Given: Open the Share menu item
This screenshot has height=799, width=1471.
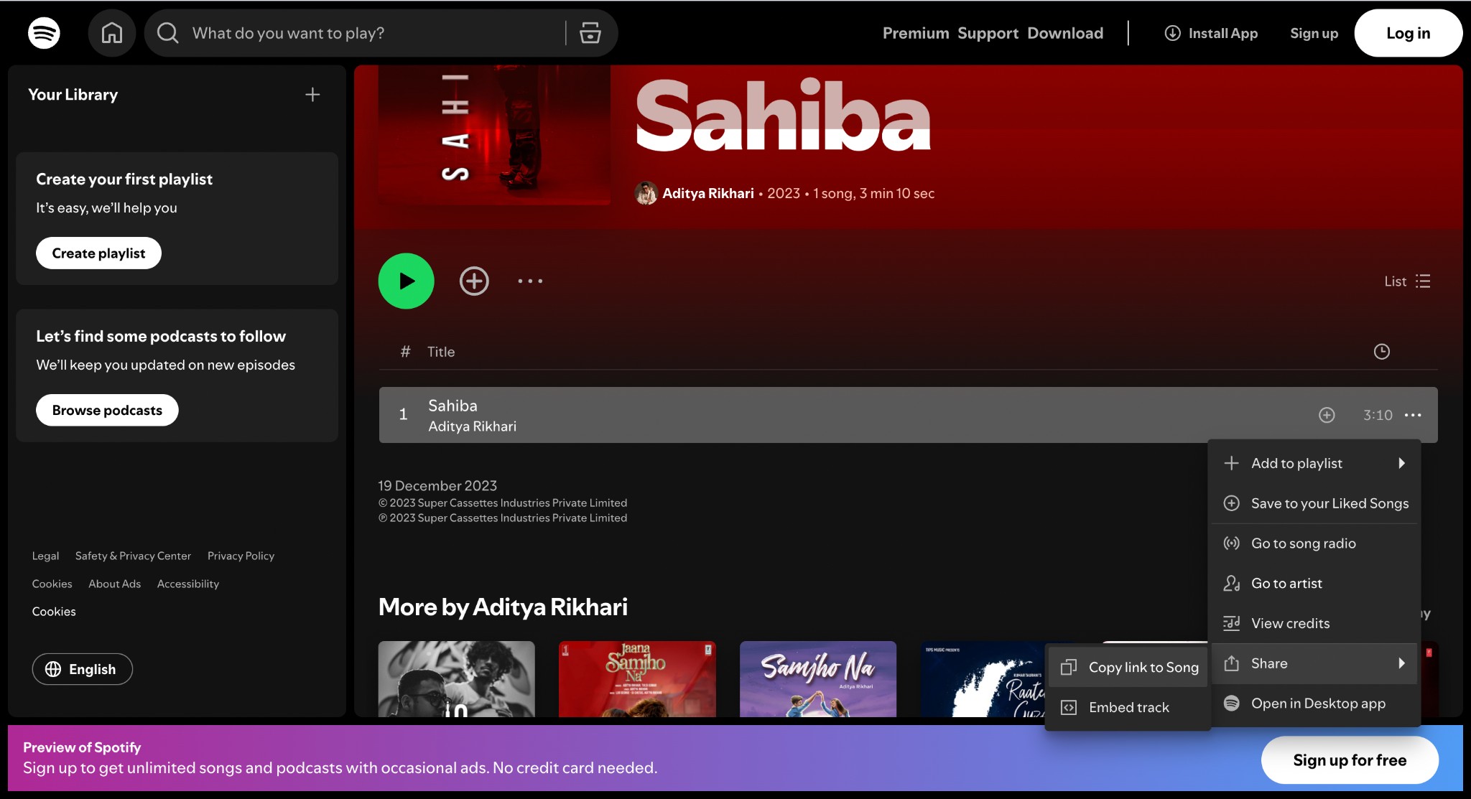Looking at the screenshot, I should point(1314,663).
